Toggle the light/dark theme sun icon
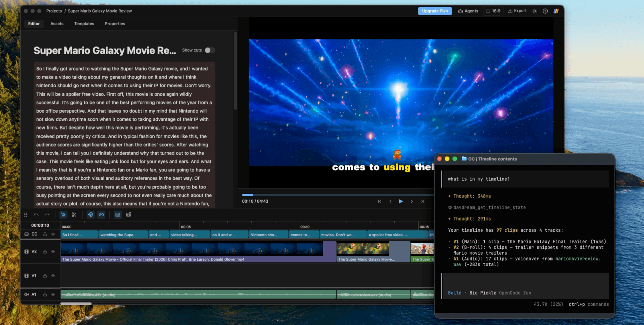 [535, 11]
